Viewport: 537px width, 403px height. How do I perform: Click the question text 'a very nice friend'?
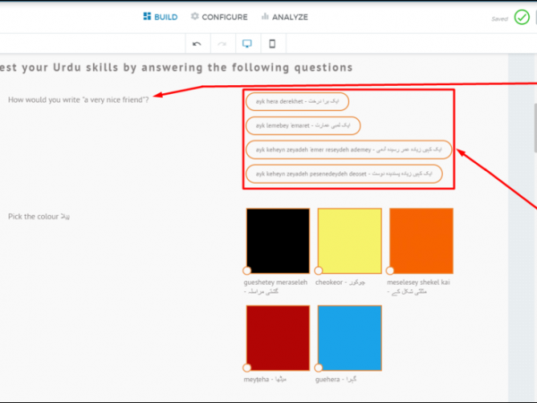click(78, 98)
